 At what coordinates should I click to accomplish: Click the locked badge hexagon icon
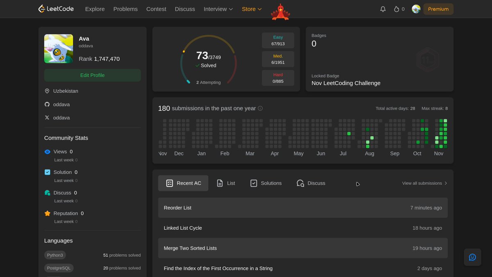427,60
